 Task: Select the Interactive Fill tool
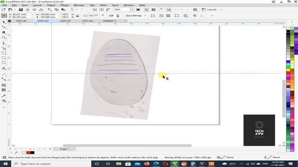(4, 101)
